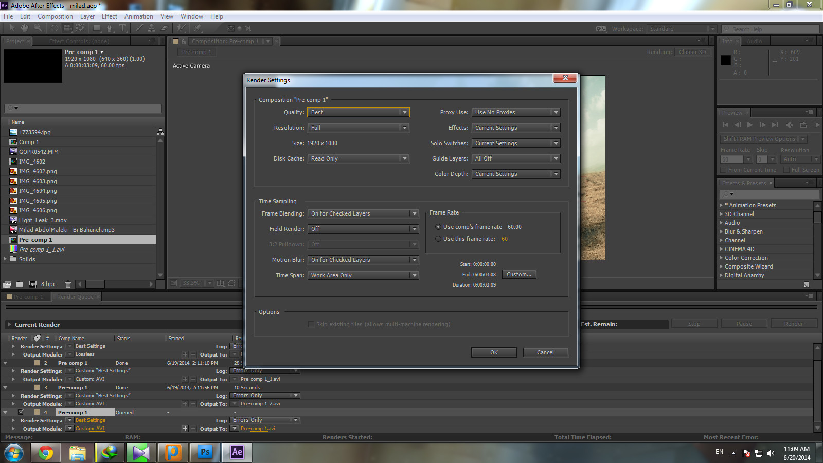
Task: Open the Quality dropdown
Action: pos(359,112)
